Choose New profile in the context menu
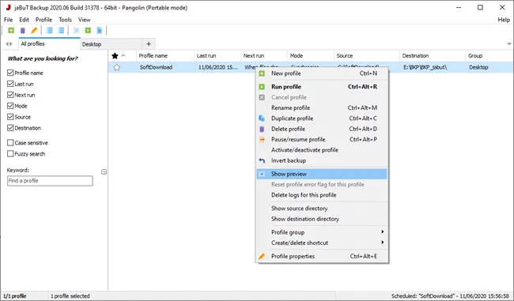Image resolution: width=514 pixels, height=301 pixels. point(322,73)
